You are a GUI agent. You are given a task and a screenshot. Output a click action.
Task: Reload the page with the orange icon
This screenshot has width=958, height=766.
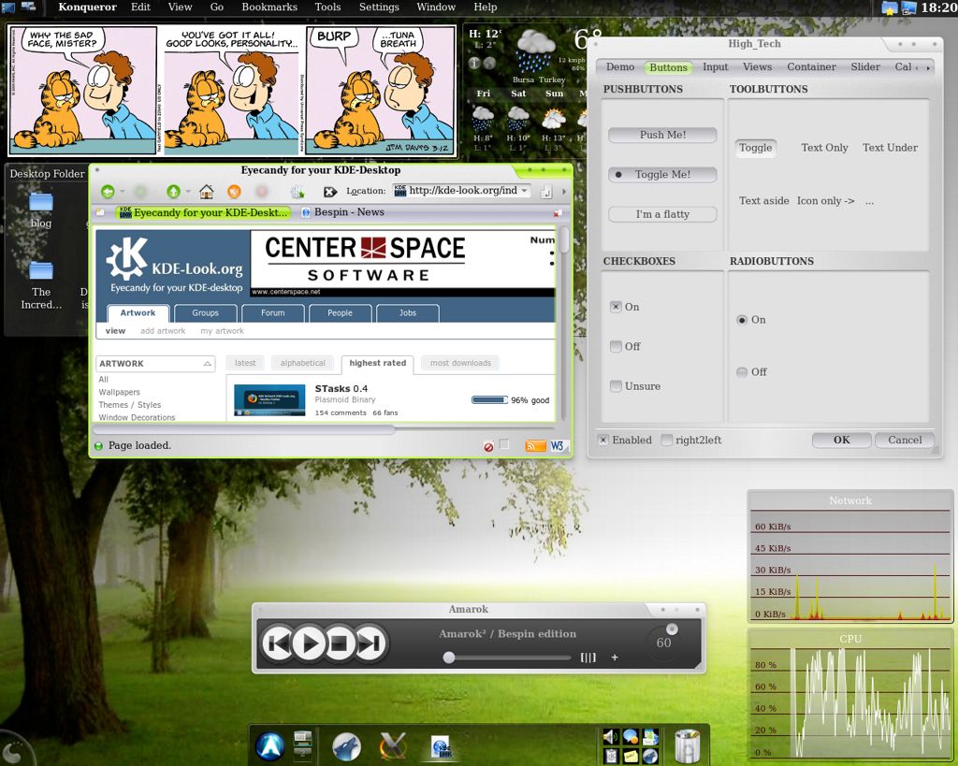tap(234, 192)
